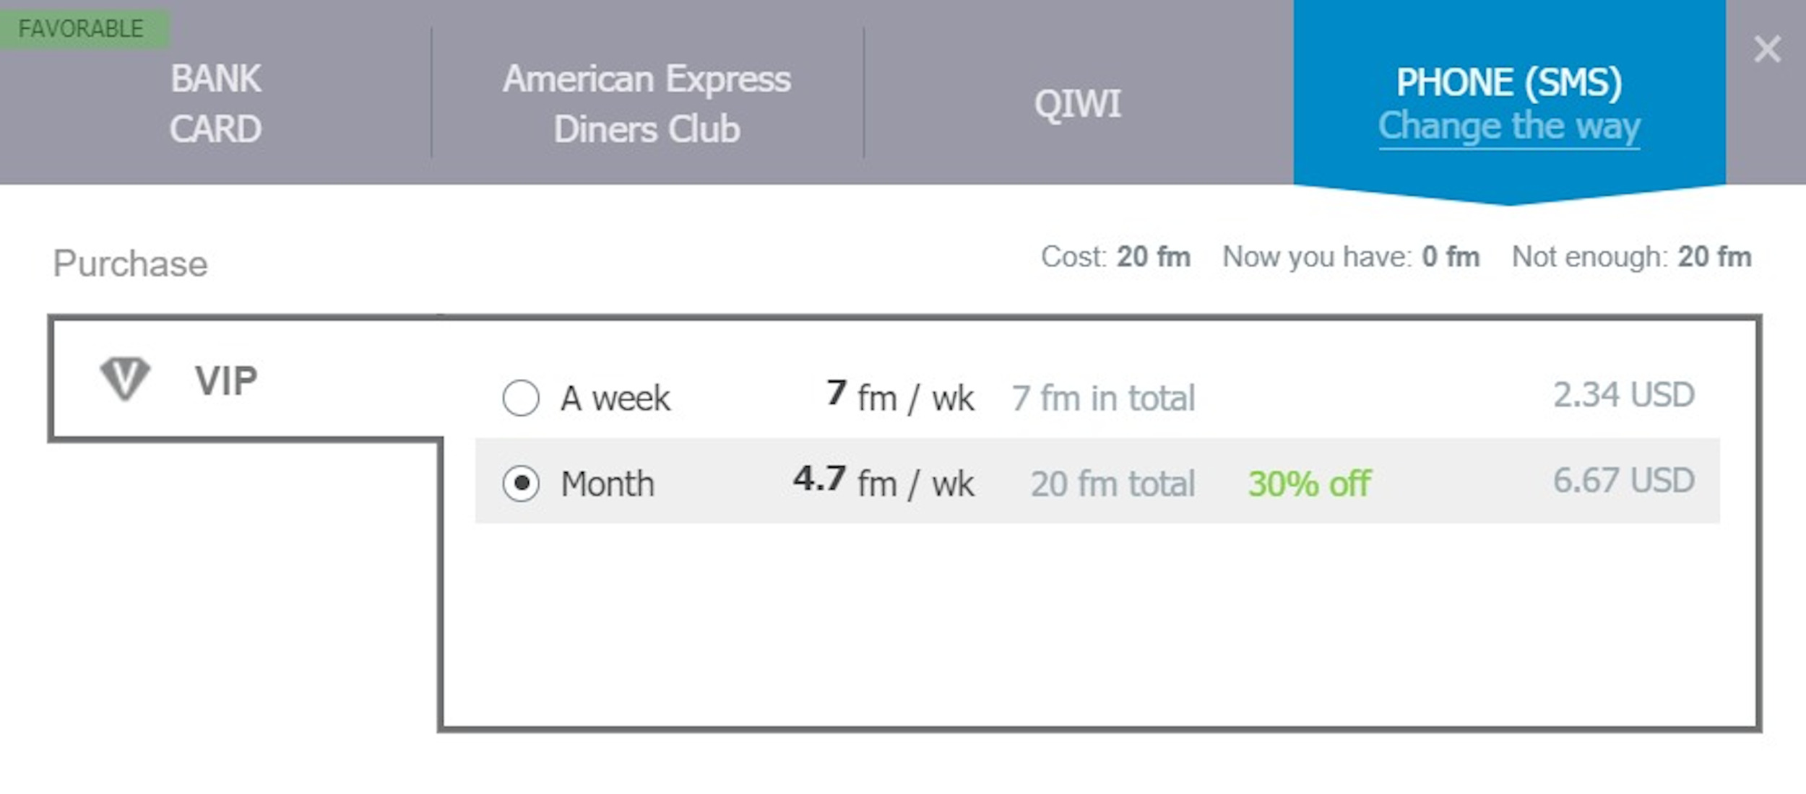The height and width of the screenshot is (794, 1806).
Task: Select the Month radio button
Action: tap(521, 483)
